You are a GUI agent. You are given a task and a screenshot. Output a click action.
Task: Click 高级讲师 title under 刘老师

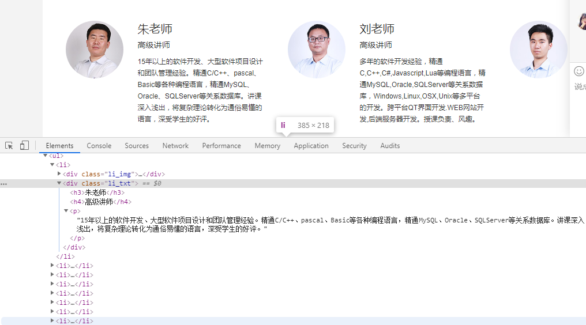point(375,45)
